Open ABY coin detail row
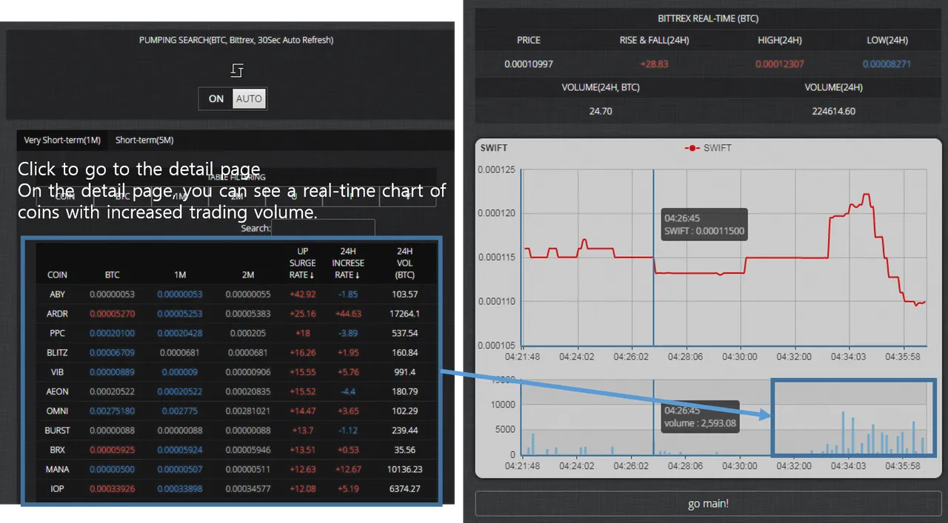 (x=236, y=294)
